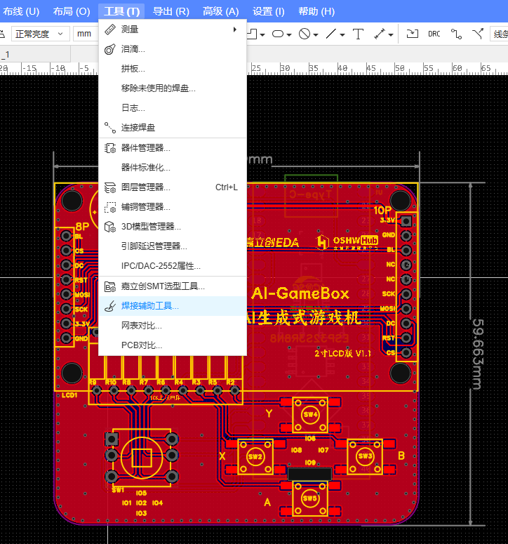This screenshot has width=508, height=544.
Task: Click the 图层管理器 layer manager icon
Action: [110, 187]
